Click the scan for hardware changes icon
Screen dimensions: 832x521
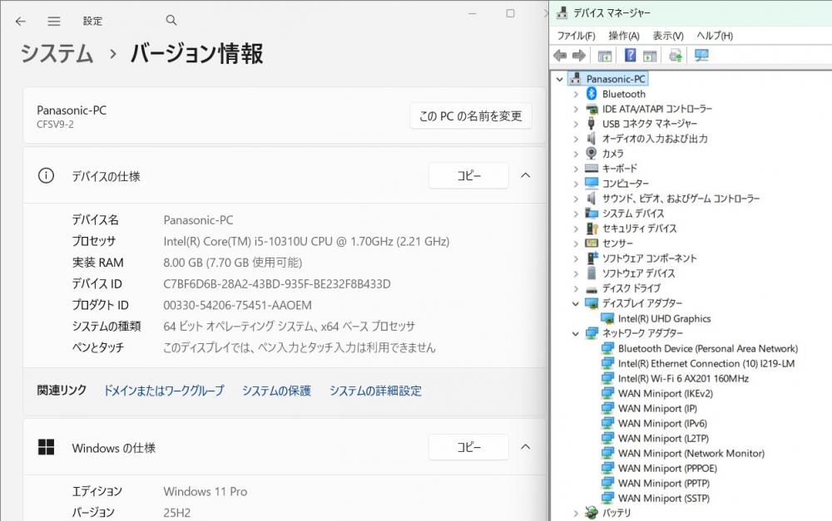(701, 56)
